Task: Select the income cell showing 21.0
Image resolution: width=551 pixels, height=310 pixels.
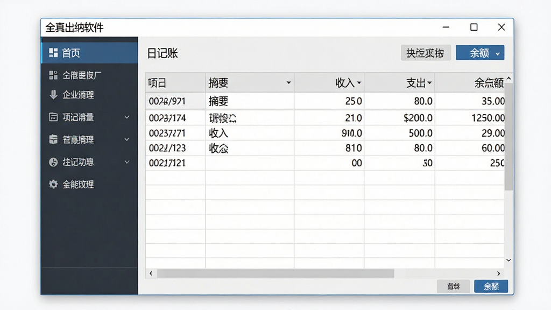Action: click(329, 118)
